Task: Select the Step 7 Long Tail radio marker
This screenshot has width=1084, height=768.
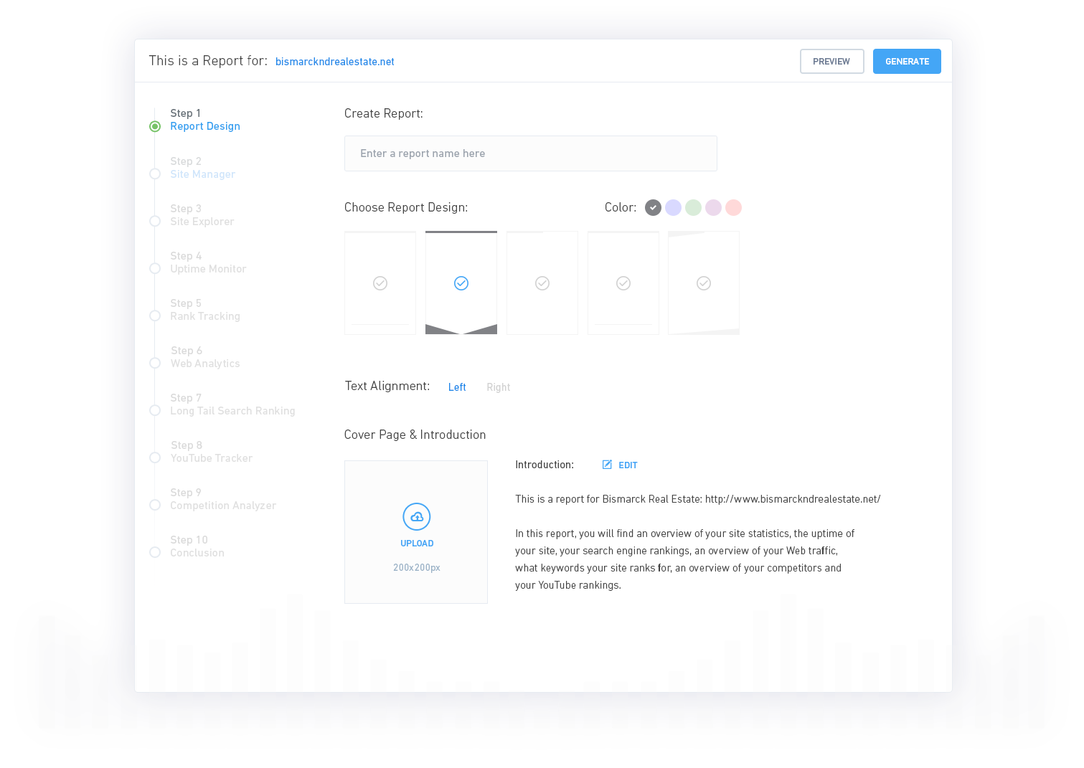Action: point(155,411)
